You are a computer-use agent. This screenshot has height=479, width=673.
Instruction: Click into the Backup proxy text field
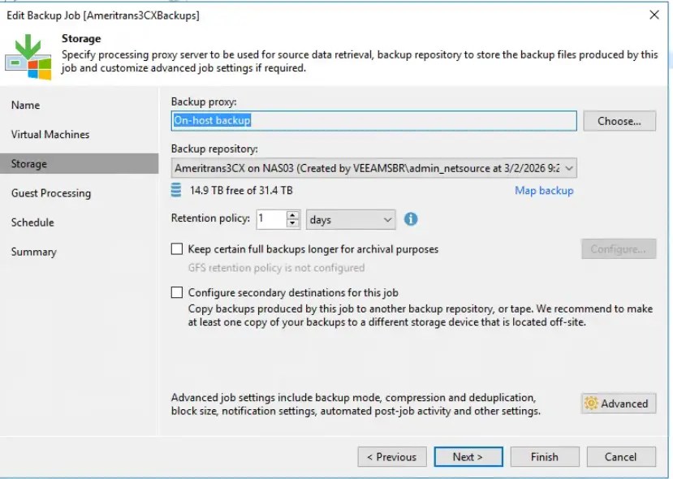click(373, 121)
